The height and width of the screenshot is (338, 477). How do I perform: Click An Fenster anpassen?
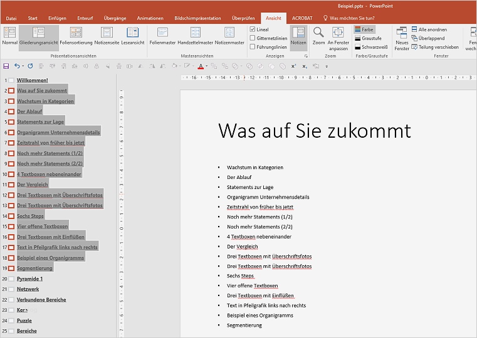coord(338,37)
